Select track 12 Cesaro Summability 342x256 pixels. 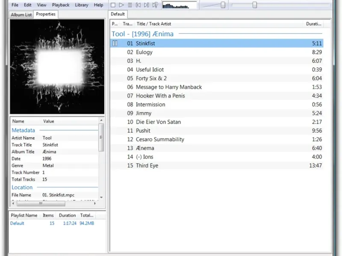217,140
